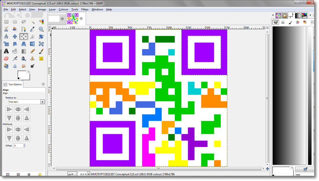Screen dimensions: 319x181
Task: Toggle zoom image when window resizes
Action: click(x=267, y=28)
